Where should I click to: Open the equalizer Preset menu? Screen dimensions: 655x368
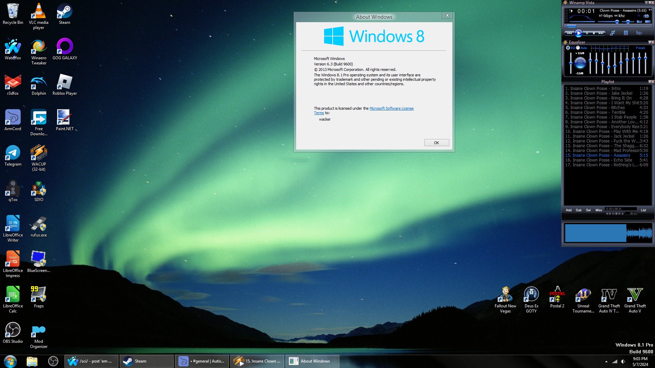pos(640,48)
